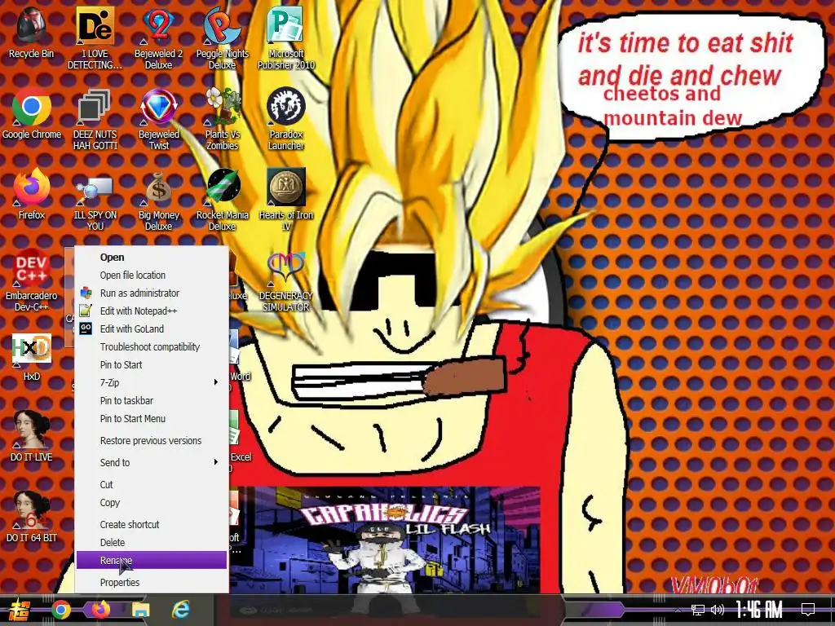
Task: Open Properties from context menu
Action: (x=151, y=582)
